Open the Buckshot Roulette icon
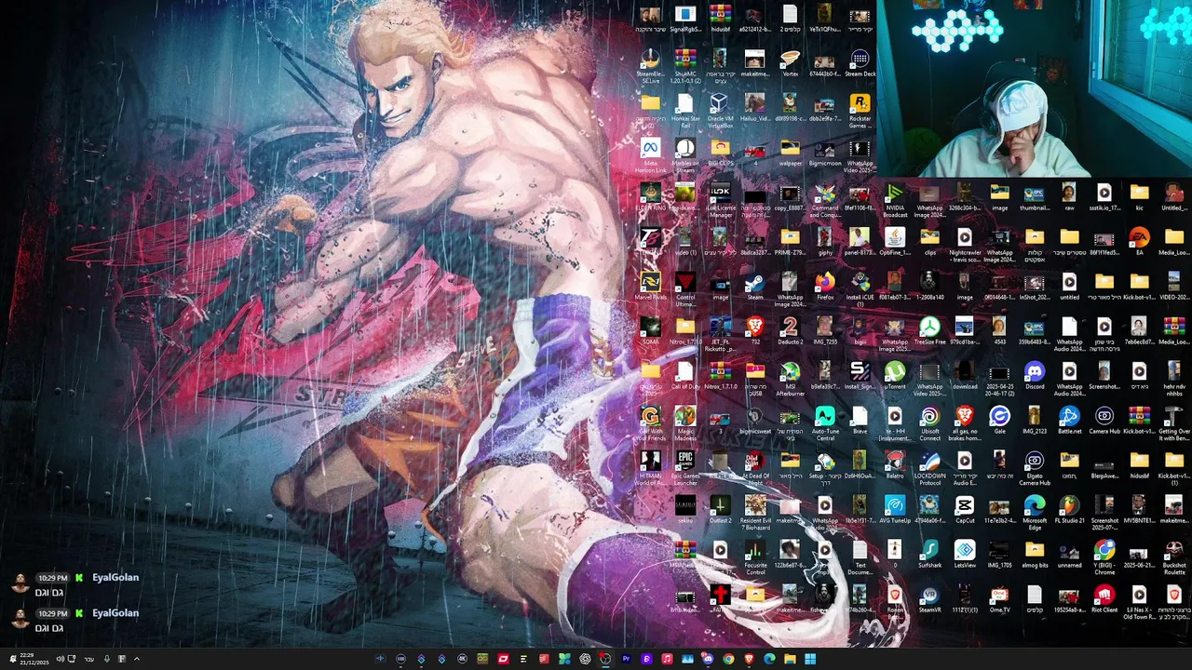1192x670 pixels. pos(1174,556)
